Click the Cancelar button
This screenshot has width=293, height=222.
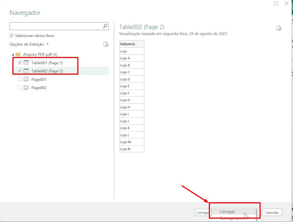272,213
